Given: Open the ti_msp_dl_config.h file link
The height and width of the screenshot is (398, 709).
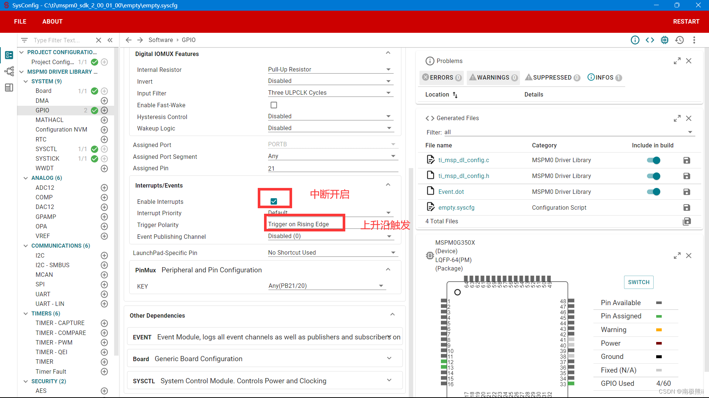Looking at the screenshot, I should tap(463, 176).
